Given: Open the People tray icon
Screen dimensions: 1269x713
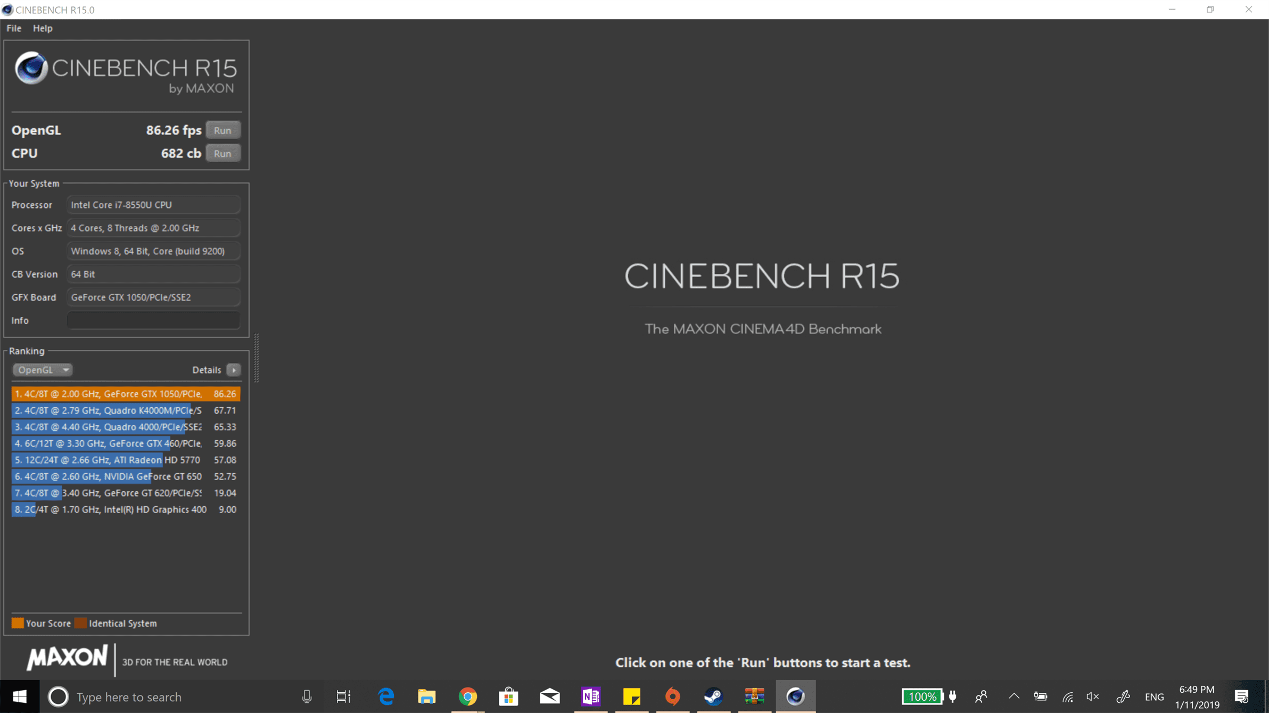Looking at the screenshot, I should [982, 697].
